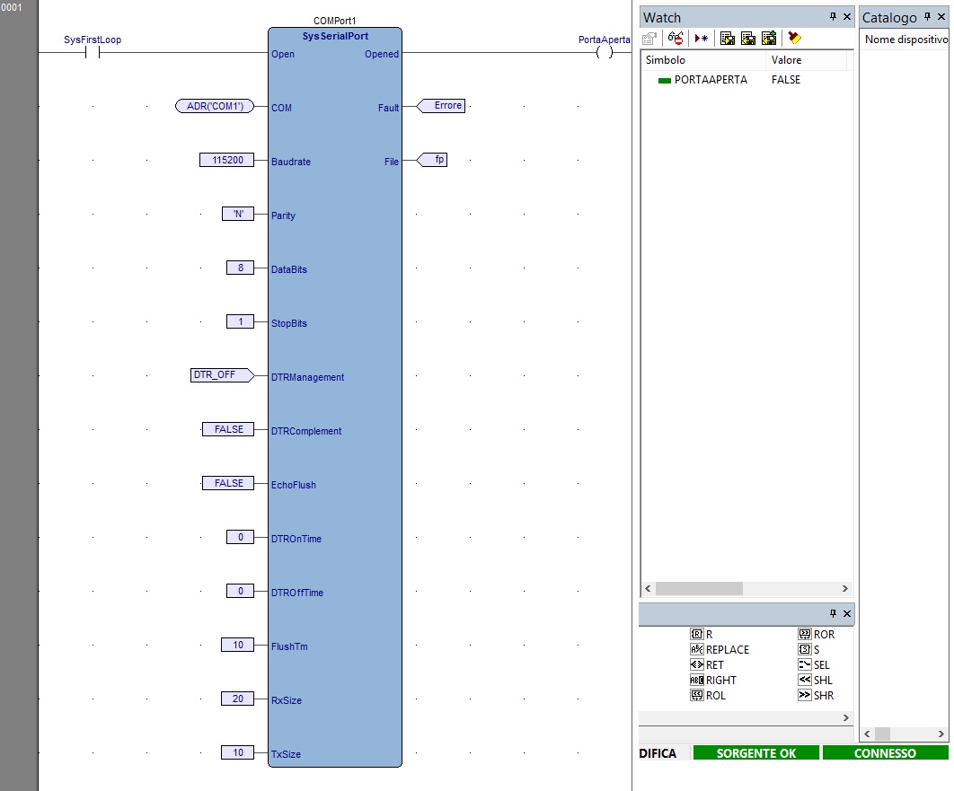
Task: Select the SysFirstLoop contact
Action: [x=93, y=53]
